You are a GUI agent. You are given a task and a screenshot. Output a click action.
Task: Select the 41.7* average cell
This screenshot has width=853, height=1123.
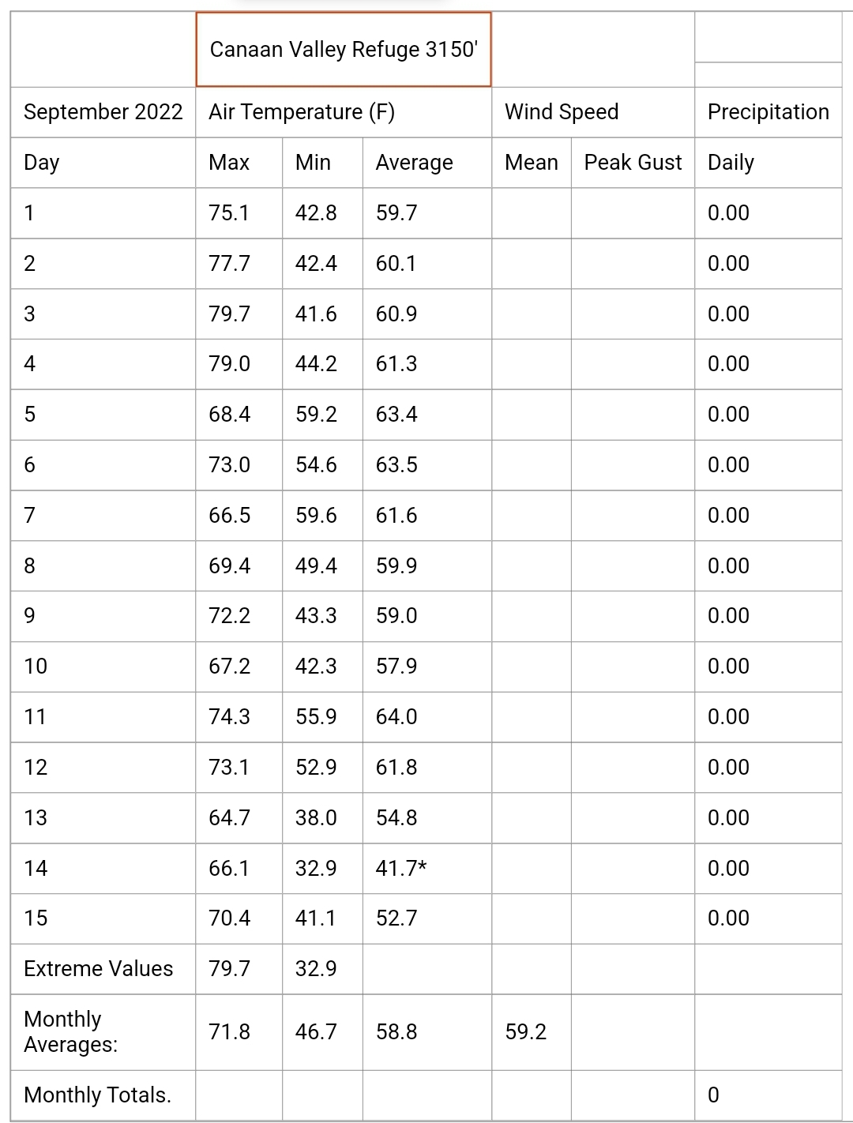click(427, 869)
